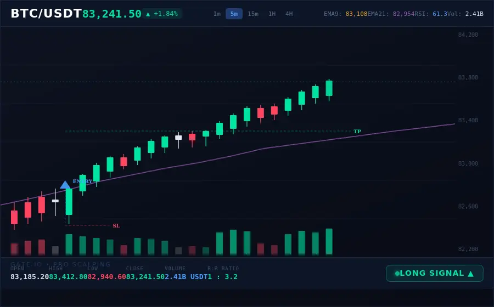
Task: Click the 83,000 price axis label
Action: 468,163
